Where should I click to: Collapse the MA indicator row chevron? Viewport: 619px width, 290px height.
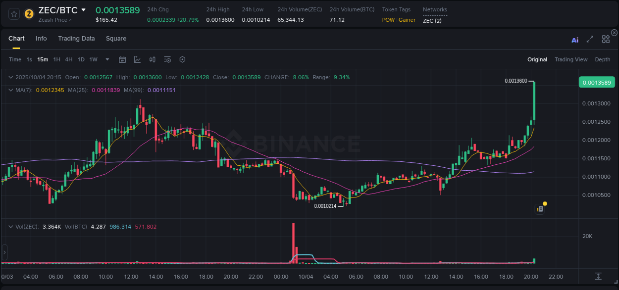click(10, 90)
